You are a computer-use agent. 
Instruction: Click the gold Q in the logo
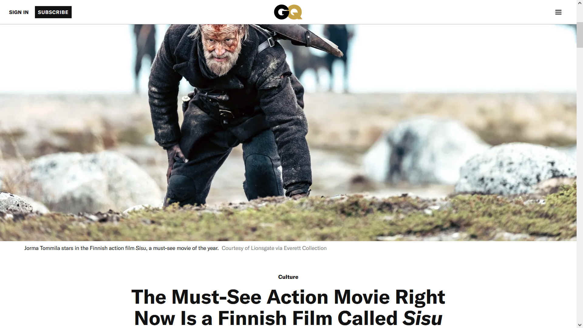pos(295,12)
